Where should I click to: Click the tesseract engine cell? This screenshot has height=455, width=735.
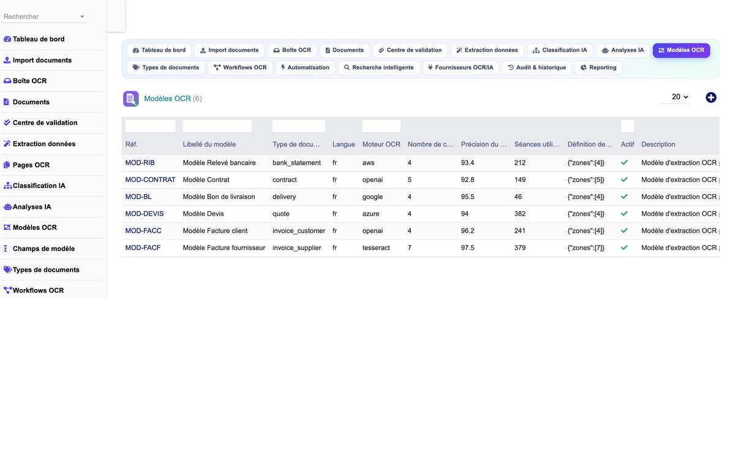point(376,248)
